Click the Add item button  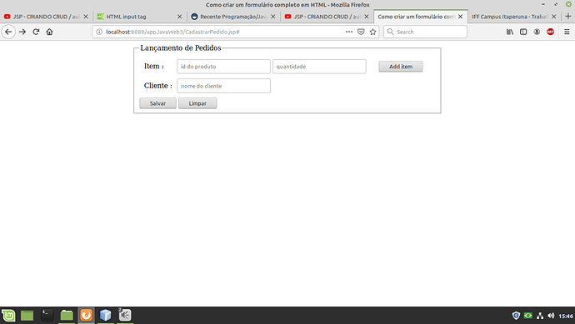pos(401,67)
